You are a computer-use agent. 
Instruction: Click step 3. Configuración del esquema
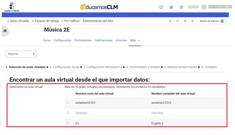(103, 67)
